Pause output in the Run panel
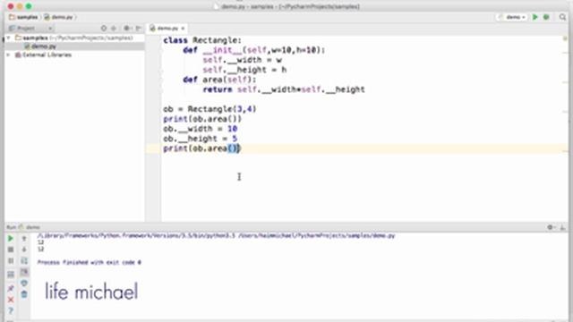 [11, 260]
